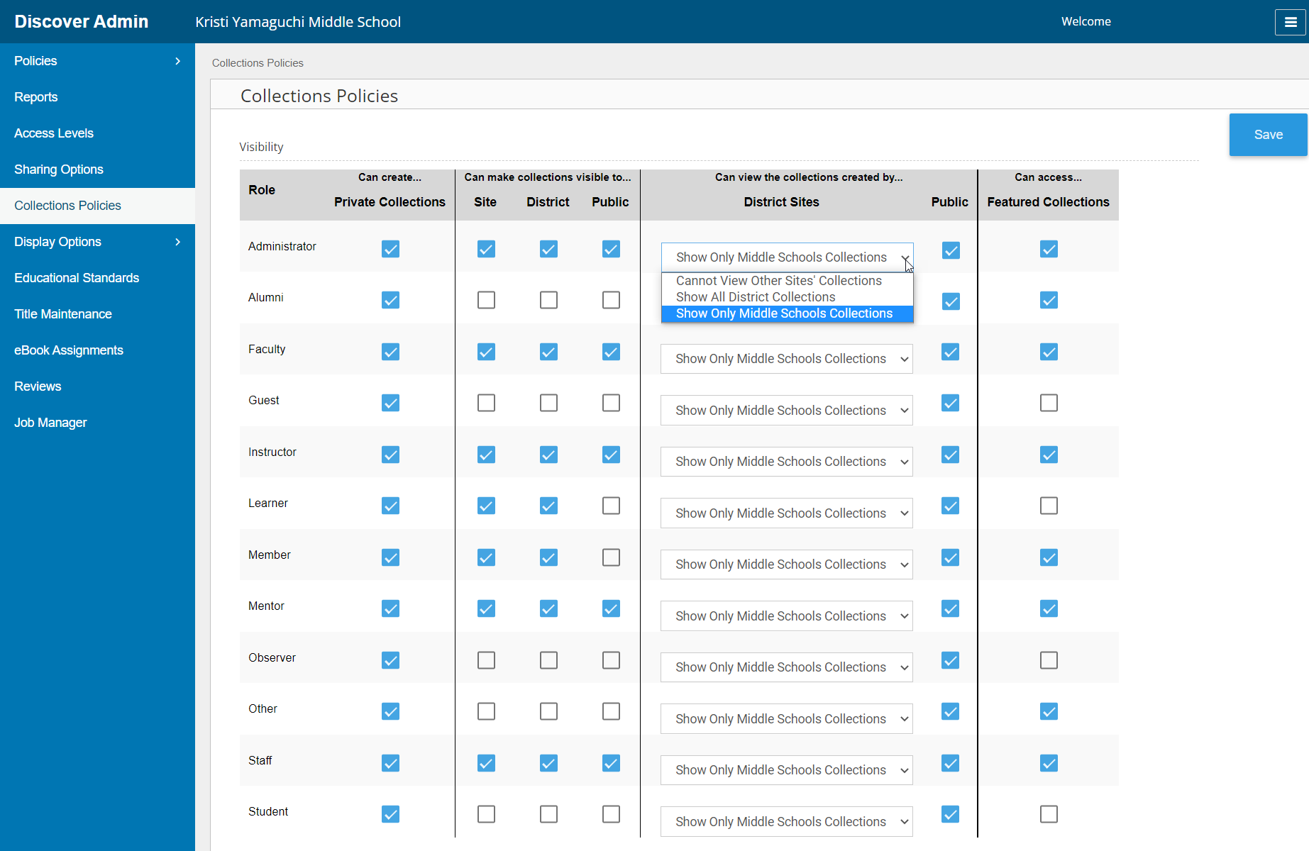1309x851 pixels.
Task: Uncheck Public creation for the Mentor role
Action: [611, 608]
